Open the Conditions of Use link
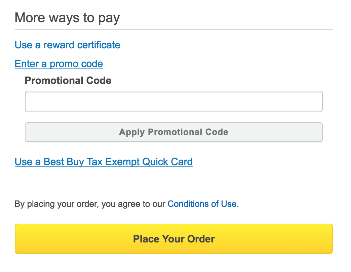This screenshot has width=351, height=272. tap(202, 204)
